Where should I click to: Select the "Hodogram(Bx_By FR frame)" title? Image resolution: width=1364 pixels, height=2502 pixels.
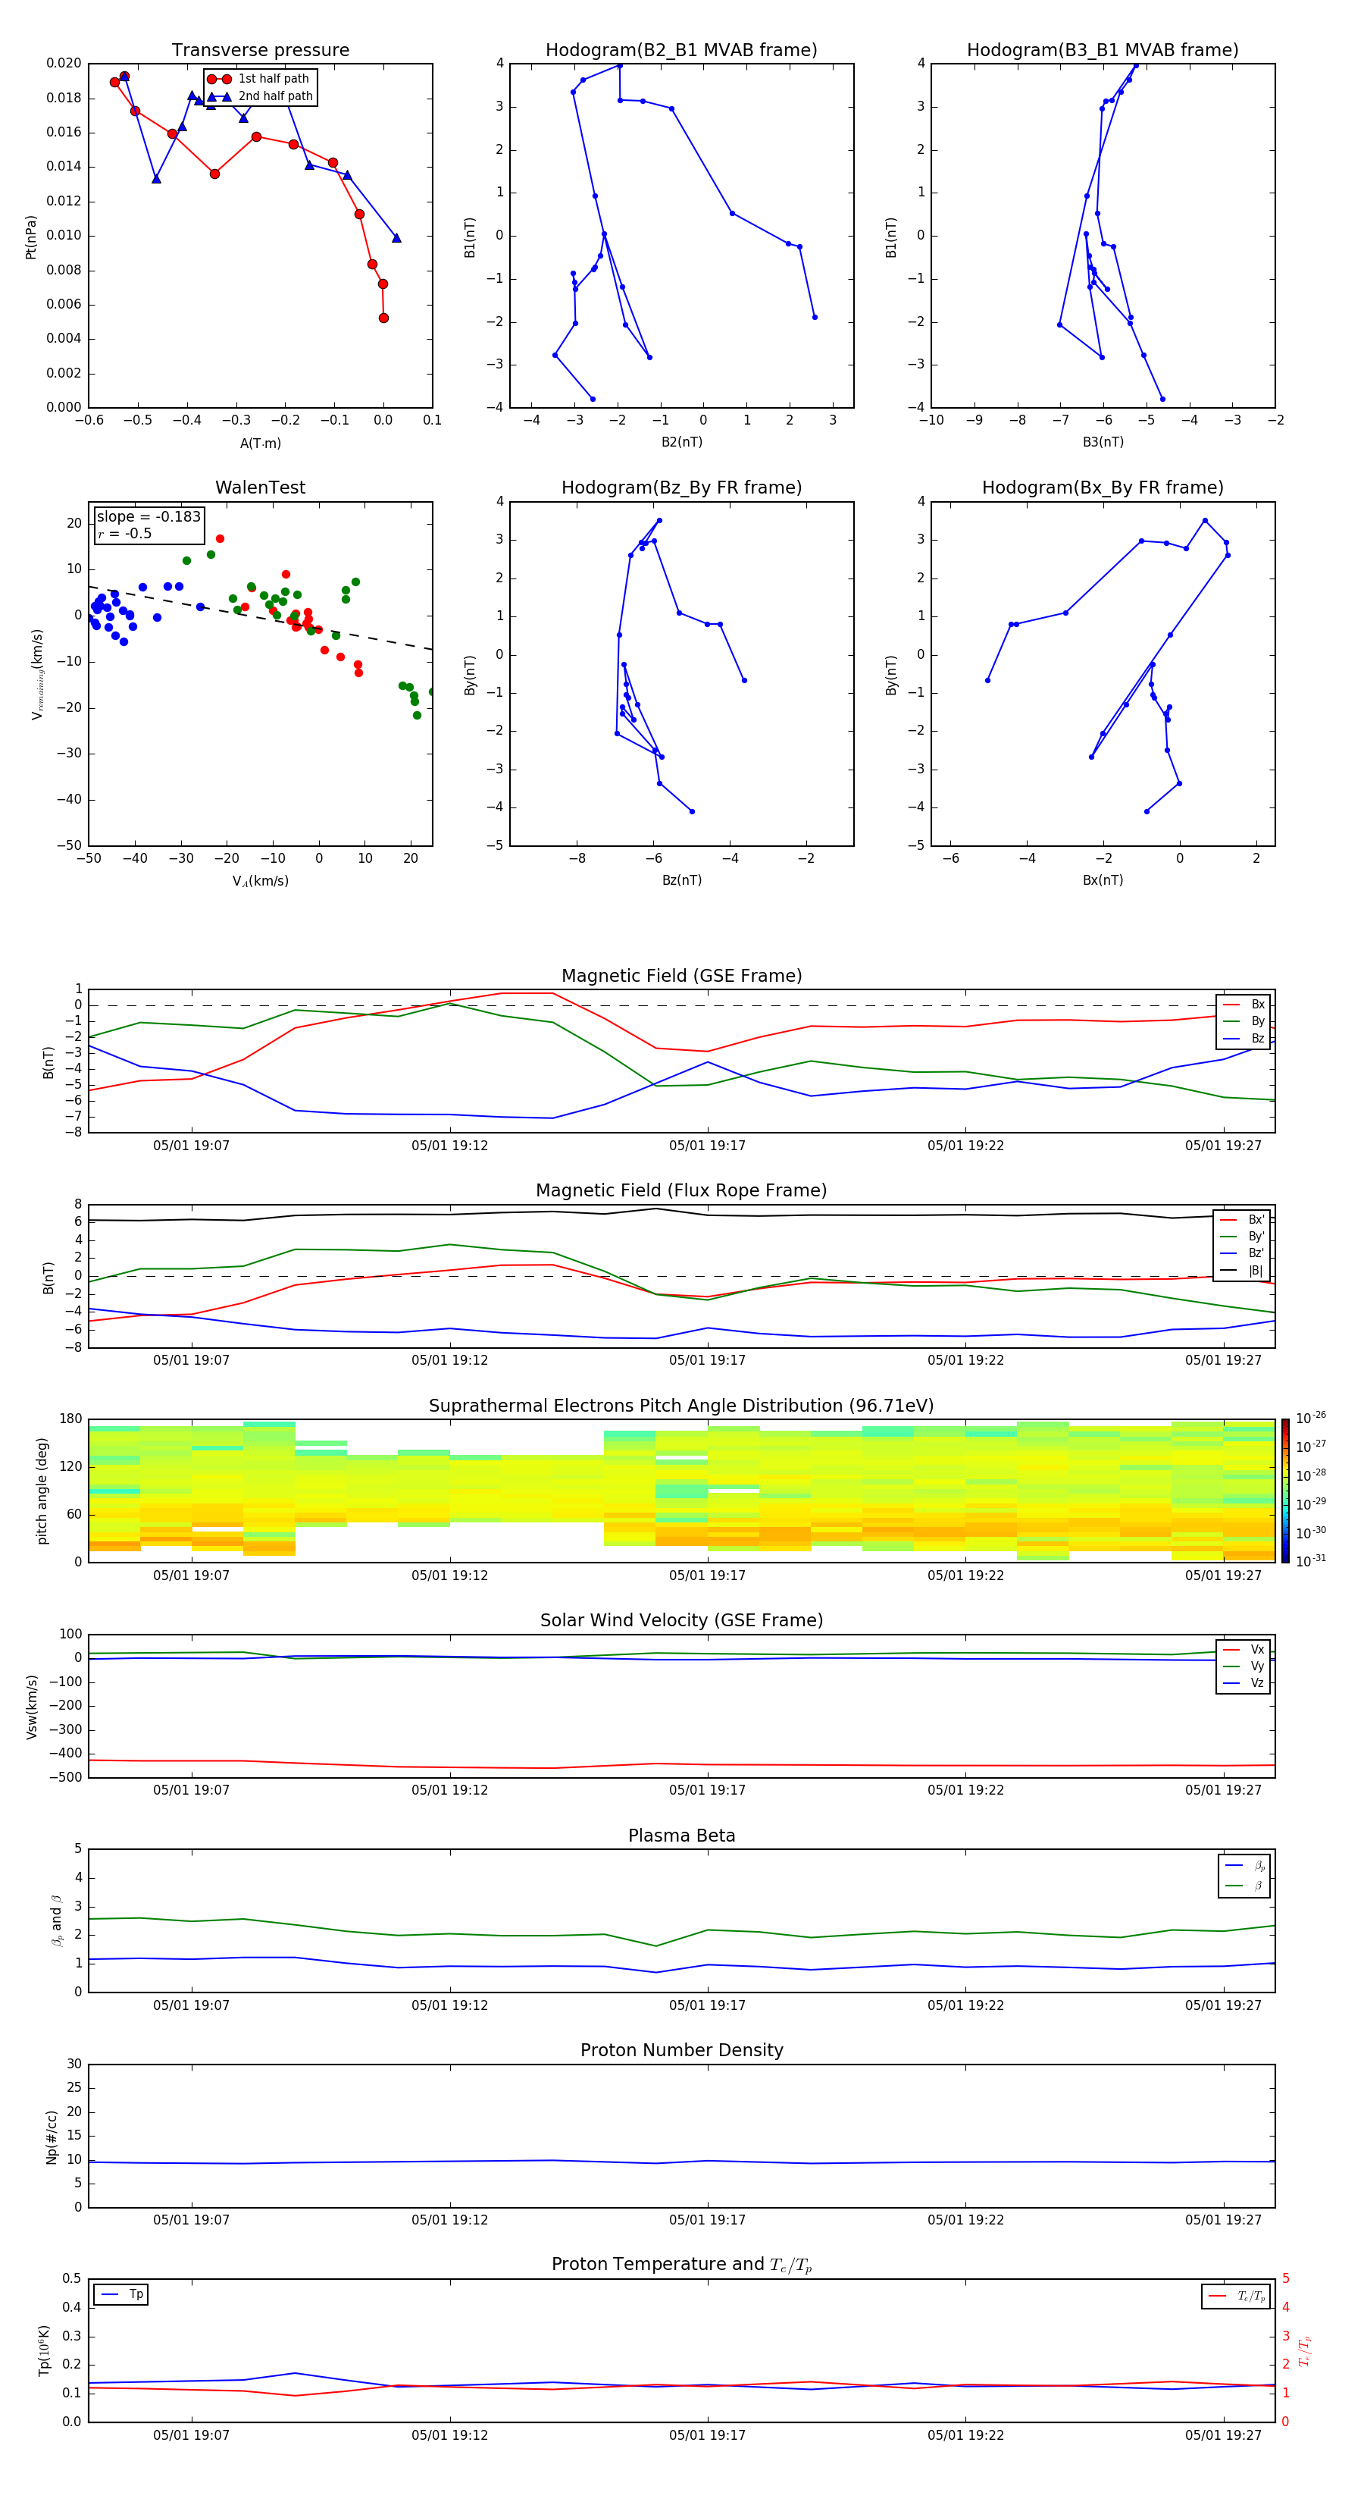pyautogui.click(x=1103, y=488)
